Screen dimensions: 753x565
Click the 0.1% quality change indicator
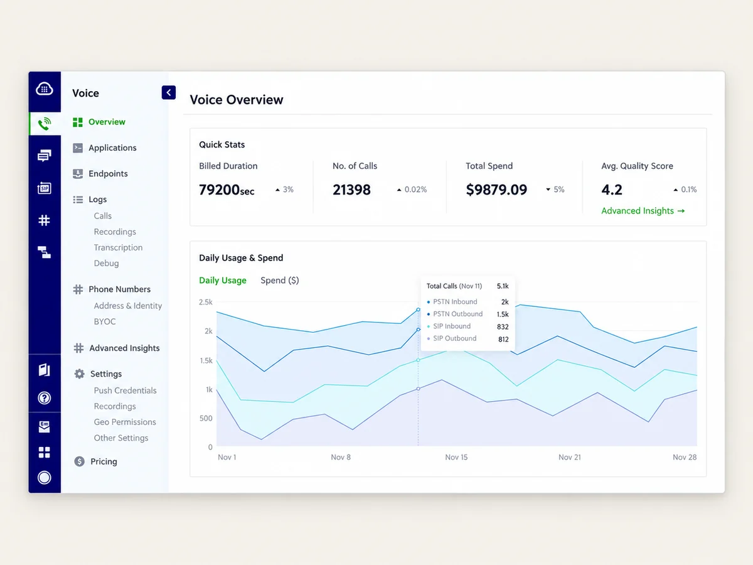point(685,190)
